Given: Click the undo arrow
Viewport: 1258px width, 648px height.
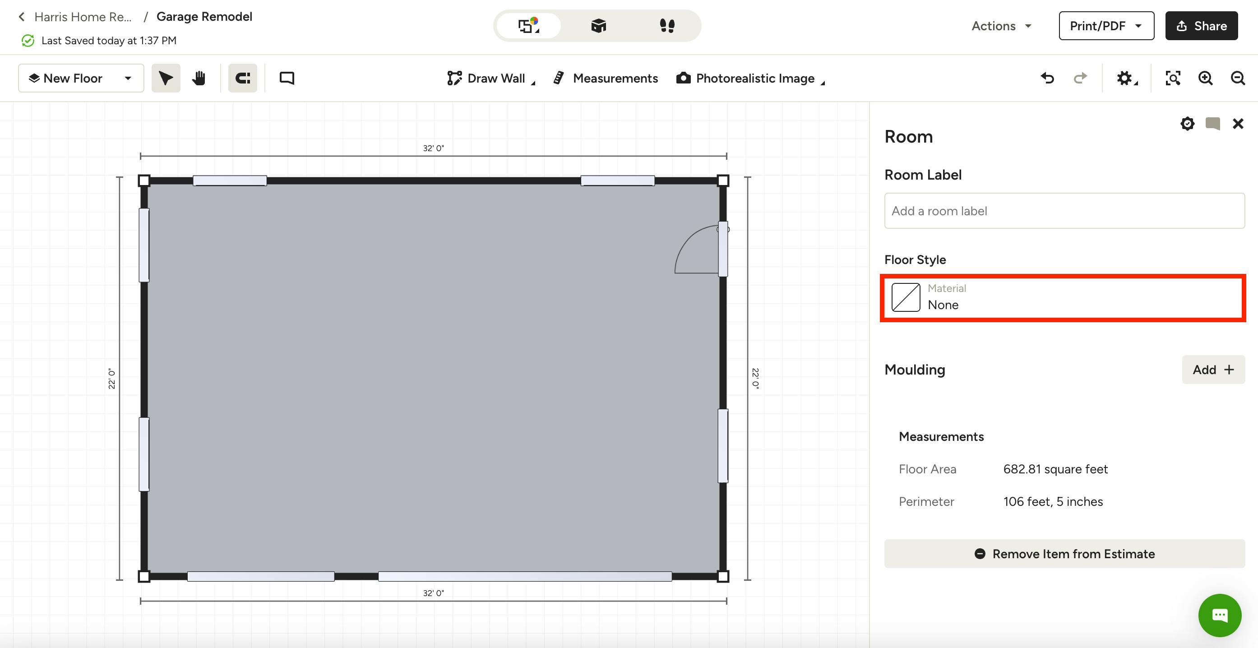Looking at the screenshot, I should pos(1047,78).
